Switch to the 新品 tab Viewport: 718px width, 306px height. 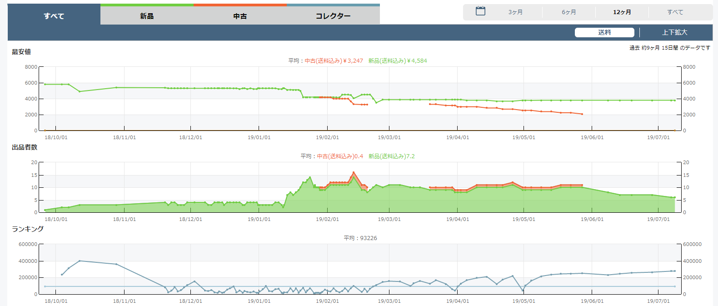(x=147, y=16)
